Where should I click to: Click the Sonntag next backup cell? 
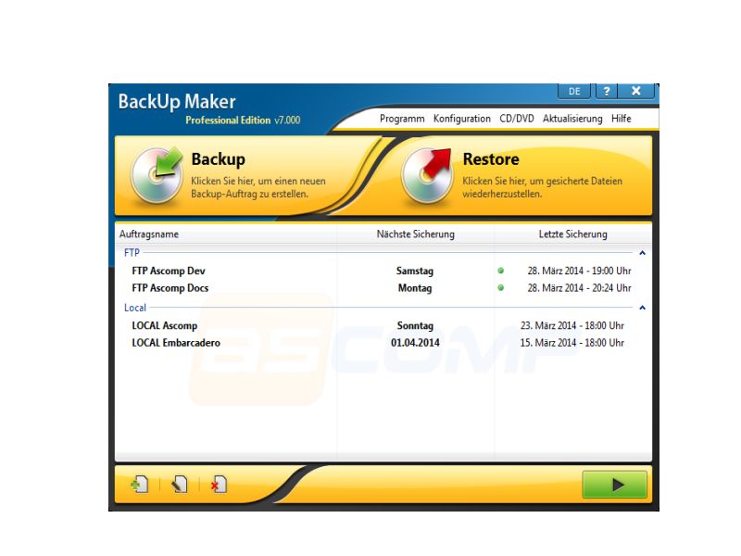[x=415, y=326]
